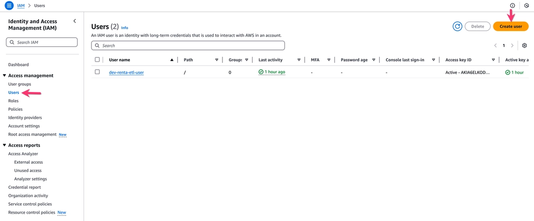Viewport: 534px width, 221px height.
Task: Click the Create user button
Action: coord(510,26)
